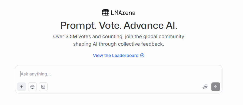Click the word Vote. in the headline
Screen dimensions: 243x105
pos(110,26)
